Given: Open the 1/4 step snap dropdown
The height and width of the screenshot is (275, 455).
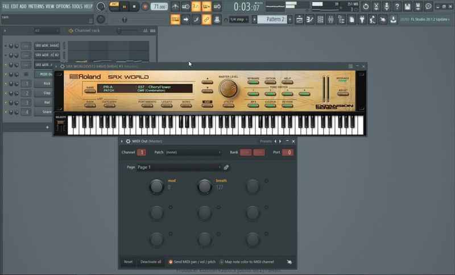Looking at the screenshot, I should coord(239,19).
